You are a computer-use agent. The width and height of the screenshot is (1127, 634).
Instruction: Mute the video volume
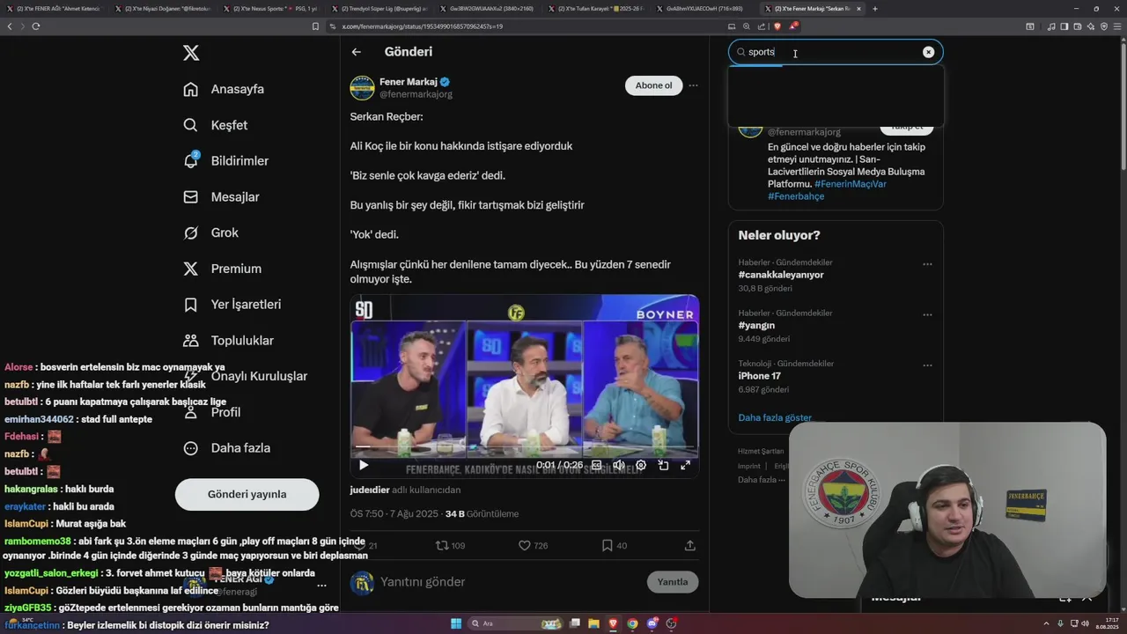618,465
